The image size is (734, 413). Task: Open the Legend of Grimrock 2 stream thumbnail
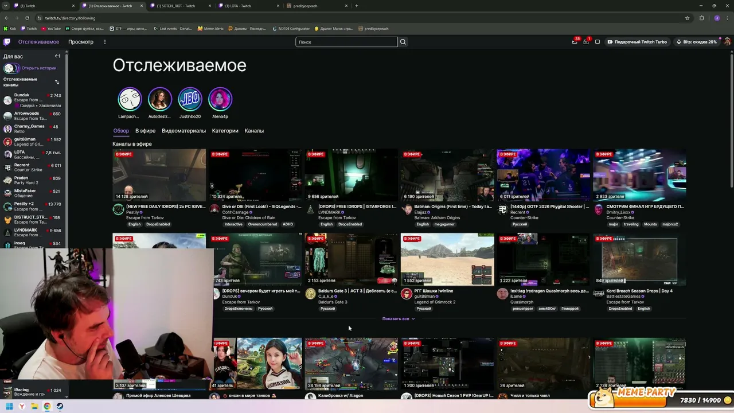[x=447, y=259]
